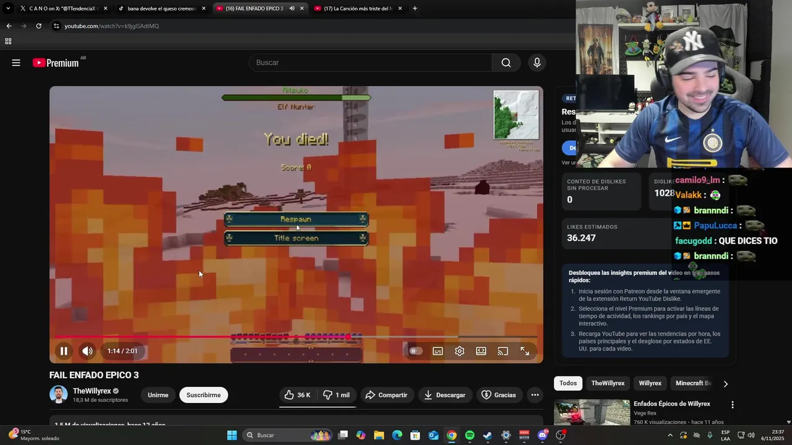Viewport: 792px width, 445px height.
Task: Open Enfados Épicos de Willyrex thumbnail
Action: pos(592,413)
